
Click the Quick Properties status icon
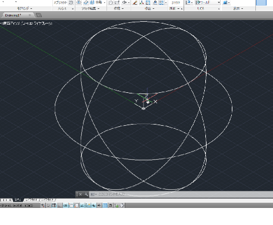[x=111, y=206]
